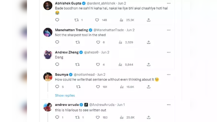Click the affiliation badge next to andrew arruda

click(x=86, y=105)
